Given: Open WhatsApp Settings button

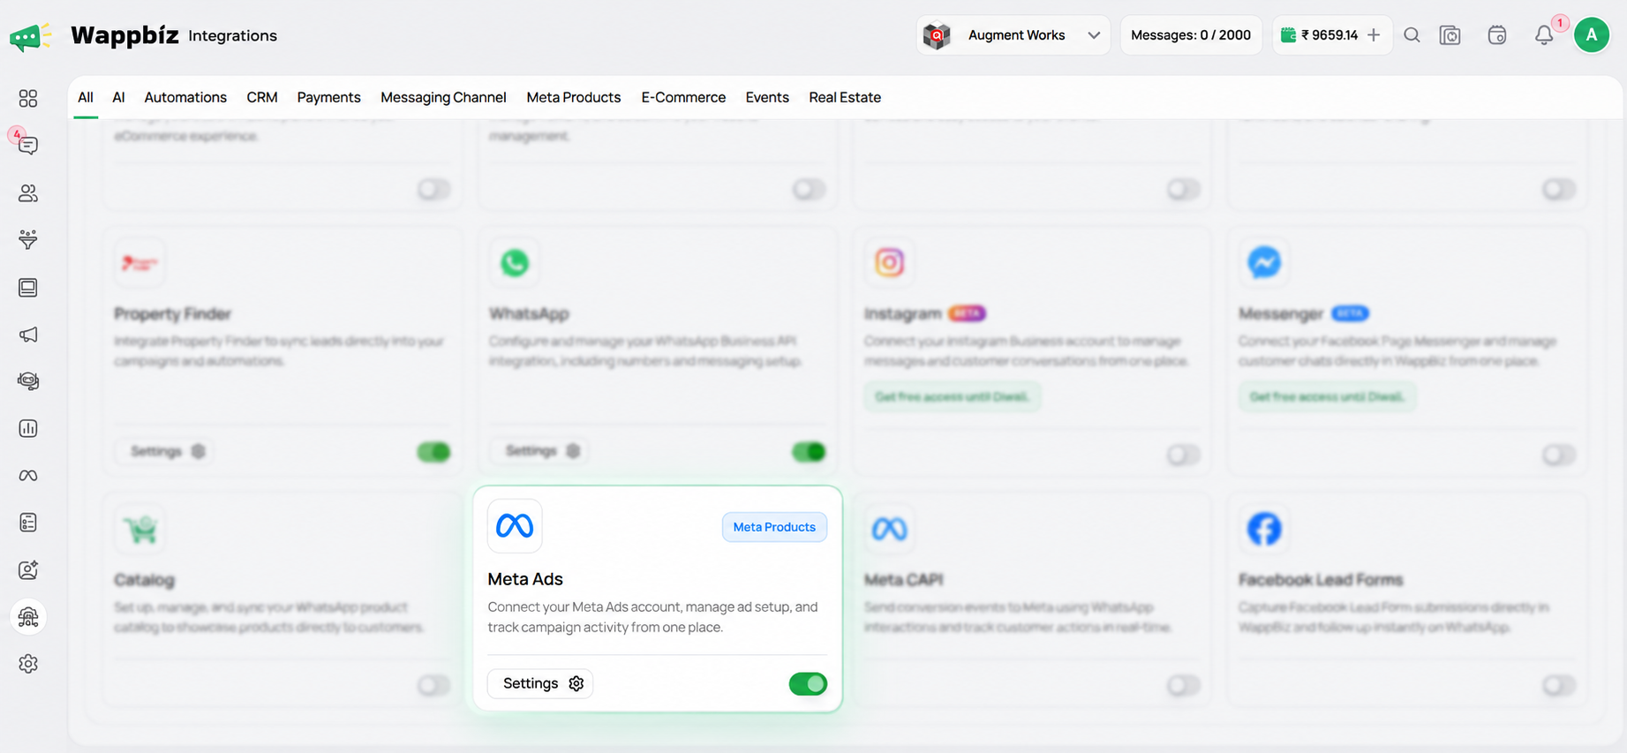Looking at the screenshot, I should pyautogui.click(x=541, y=451).
